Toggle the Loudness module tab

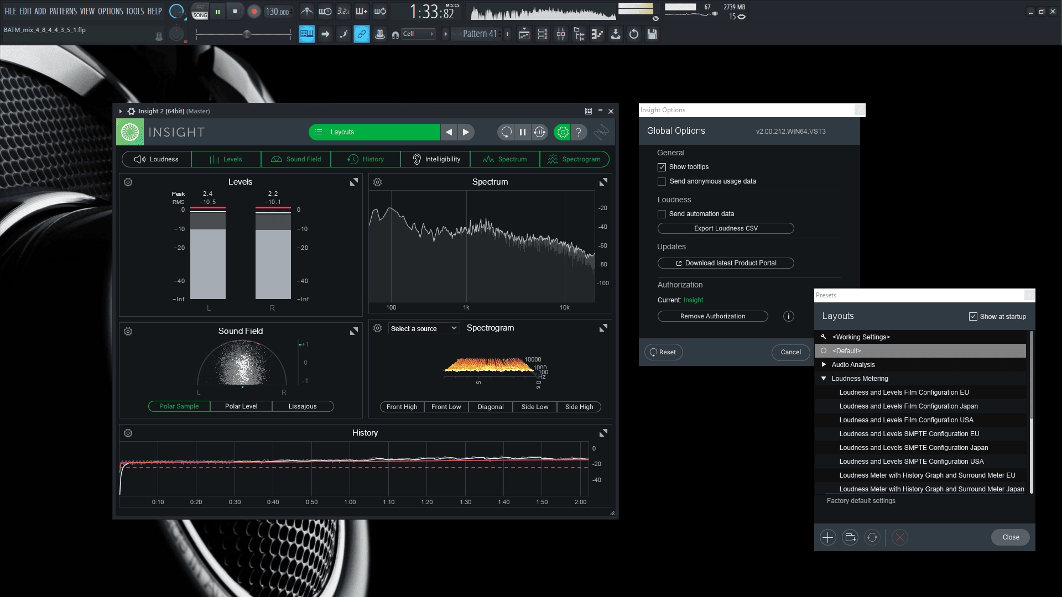pyautogui.click(x=157, y=159)
